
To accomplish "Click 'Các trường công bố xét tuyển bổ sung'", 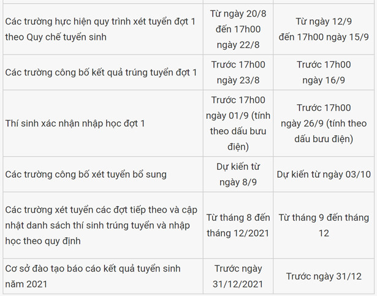I will click(86, 174).
